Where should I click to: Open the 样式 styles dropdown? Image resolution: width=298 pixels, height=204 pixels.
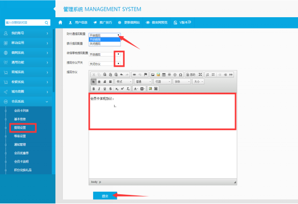pos(124,82)
